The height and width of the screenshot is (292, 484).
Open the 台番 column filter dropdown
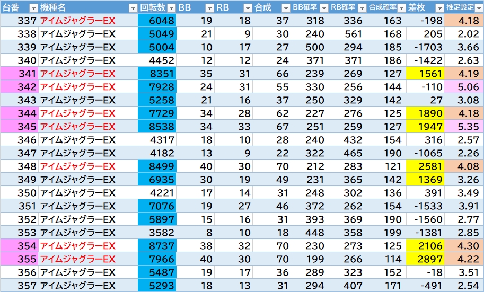33,8
